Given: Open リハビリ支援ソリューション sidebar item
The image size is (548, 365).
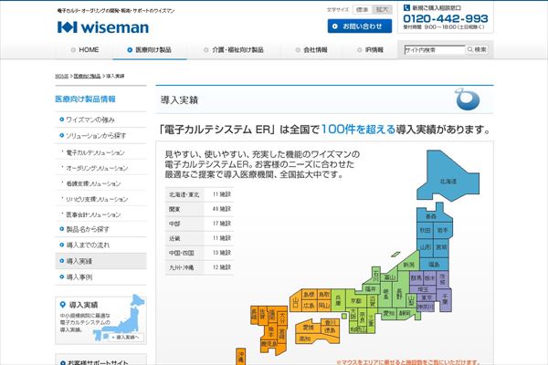Looking at the screenshot, I should pyautogui.click(x=100, y=199).
